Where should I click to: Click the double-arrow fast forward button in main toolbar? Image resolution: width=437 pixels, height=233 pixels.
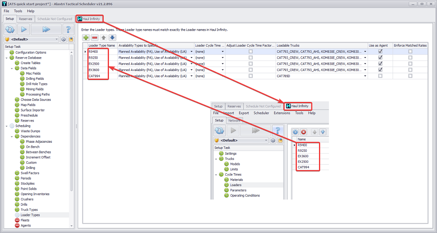(x=46, y=29)
